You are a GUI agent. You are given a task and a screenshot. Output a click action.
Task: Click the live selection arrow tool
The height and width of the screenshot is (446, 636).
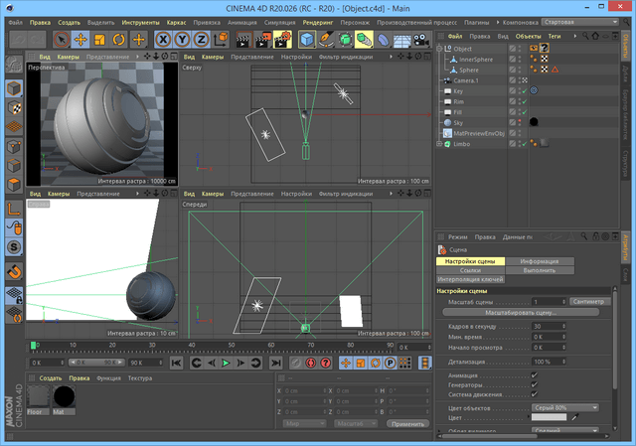click(x=60, y=40)
